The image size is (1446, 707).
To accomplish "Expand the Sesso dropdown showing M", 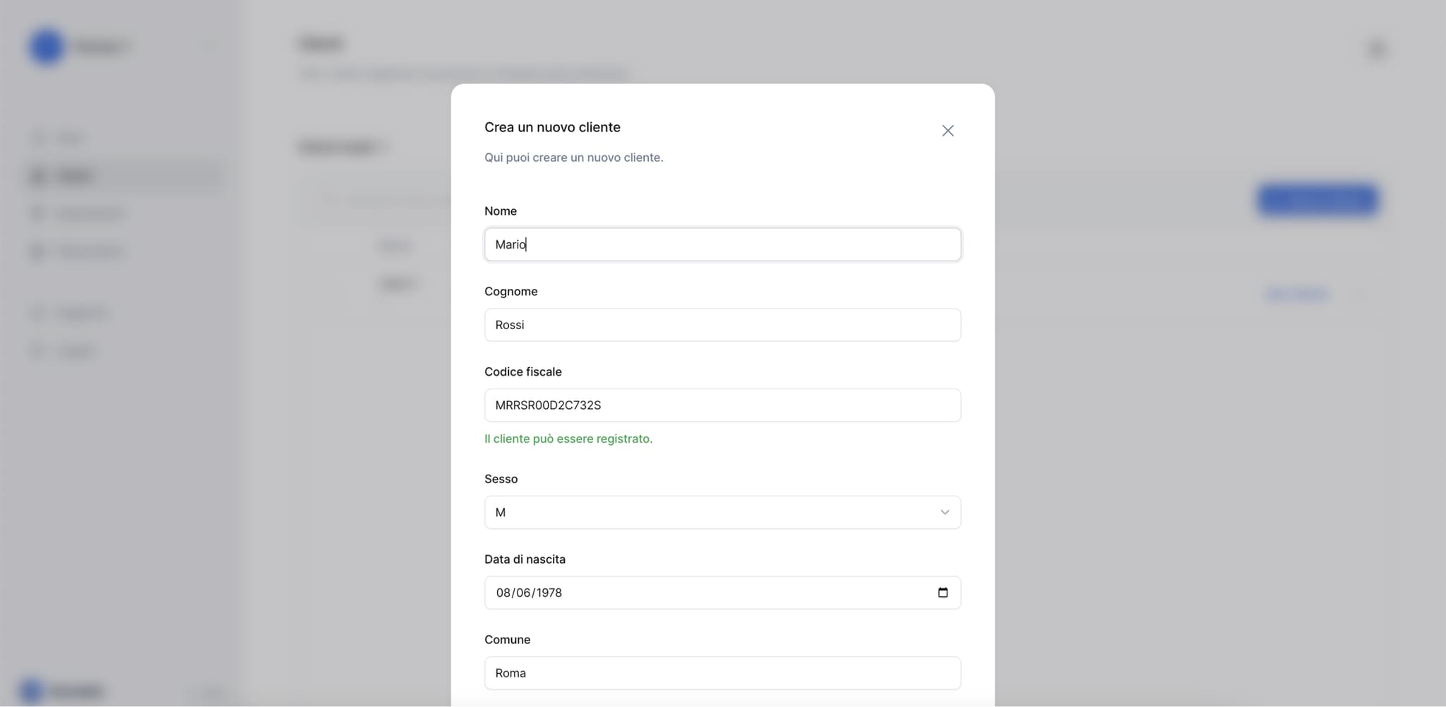I will (x=722, y=512).
